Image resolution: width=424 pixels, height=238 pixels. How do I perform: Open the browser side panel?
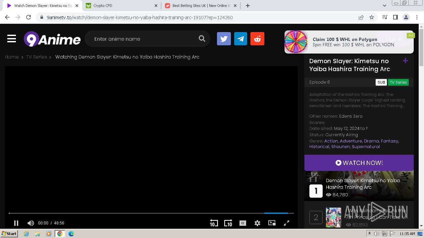[395, 17]
